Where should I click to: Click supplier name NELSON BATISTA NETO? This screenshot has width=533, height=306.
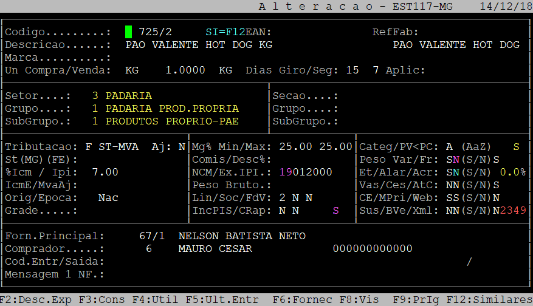242,236
